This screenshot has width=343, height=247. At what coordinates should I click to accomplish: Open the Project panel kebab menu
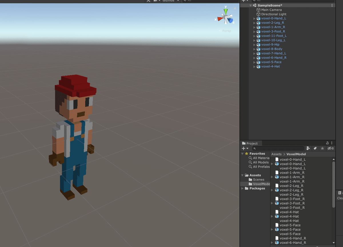coord(332,143)
